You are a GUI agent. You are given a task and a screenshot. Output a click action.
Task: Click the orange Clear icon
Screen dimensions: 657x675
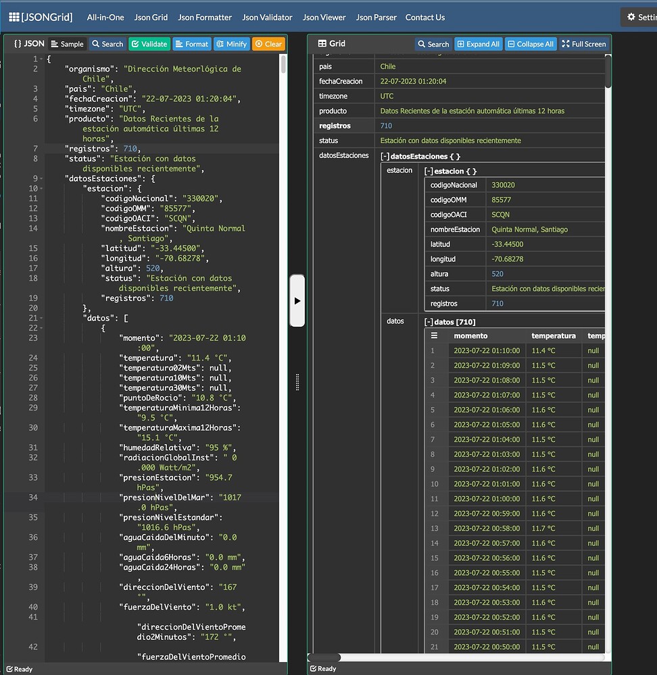click(258, 43)
